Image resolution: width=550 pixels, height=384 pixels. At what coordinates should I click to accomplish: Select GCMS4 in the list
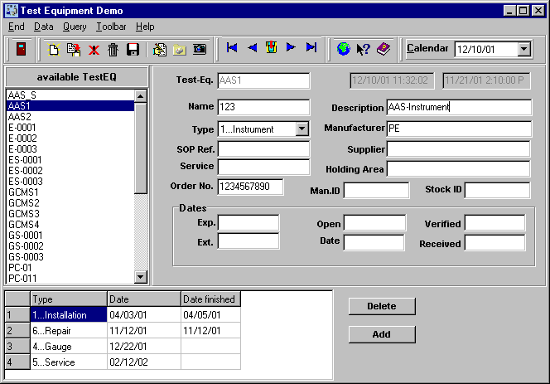70,225
